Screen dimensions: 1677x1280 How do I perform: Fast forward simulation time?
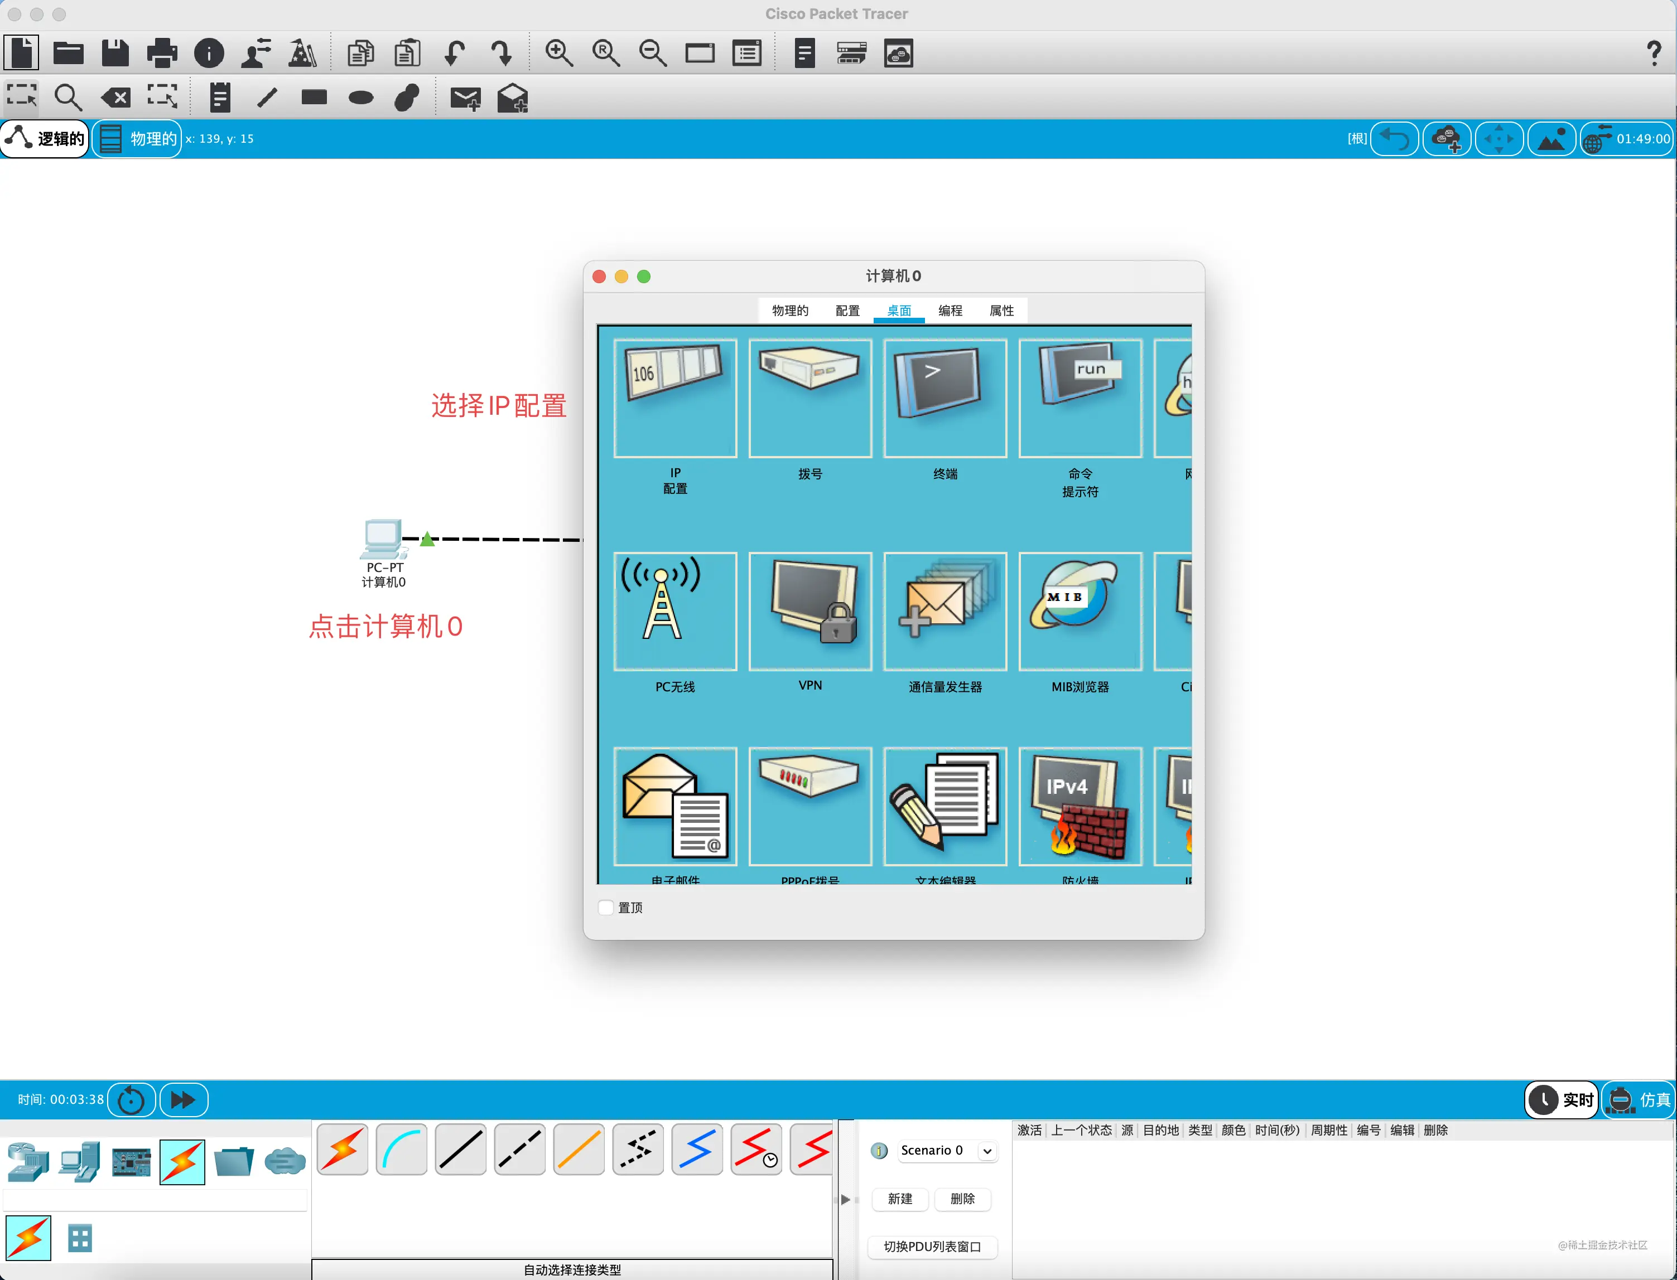183,1099
